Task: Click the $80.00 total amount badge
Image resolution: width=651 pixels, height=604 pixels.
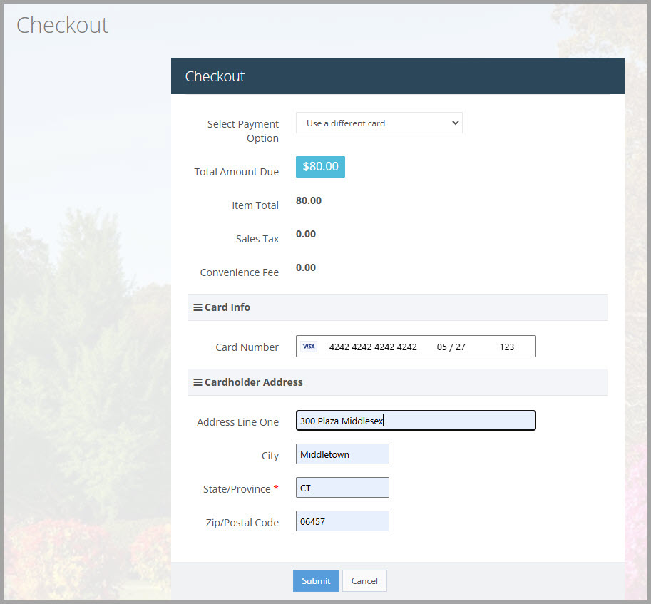Action: point(320,166)
